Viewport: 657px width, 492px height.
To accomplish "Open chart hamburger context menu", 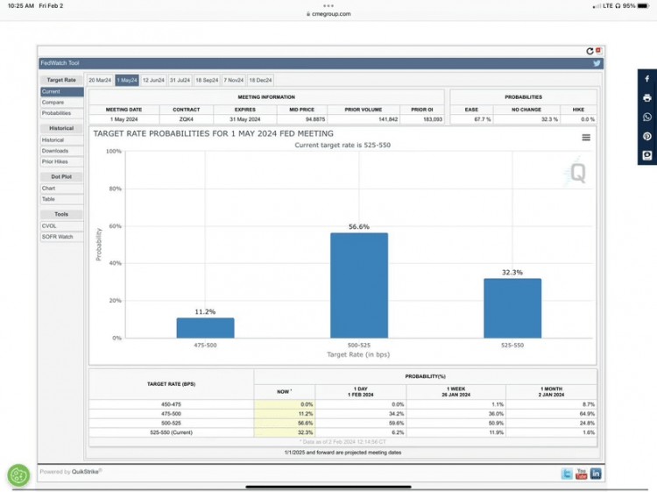I will [x=585, y=138].
